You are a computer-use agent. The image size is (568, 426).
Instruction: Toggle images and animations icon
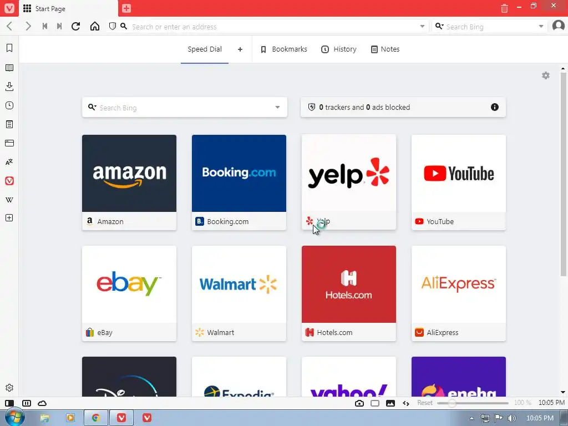(x=390, y=403)
